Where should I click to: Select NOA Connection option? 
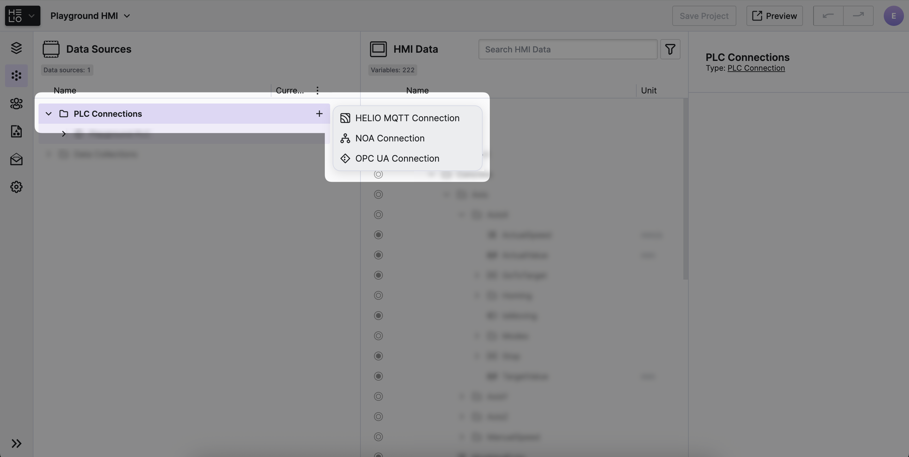389,138
